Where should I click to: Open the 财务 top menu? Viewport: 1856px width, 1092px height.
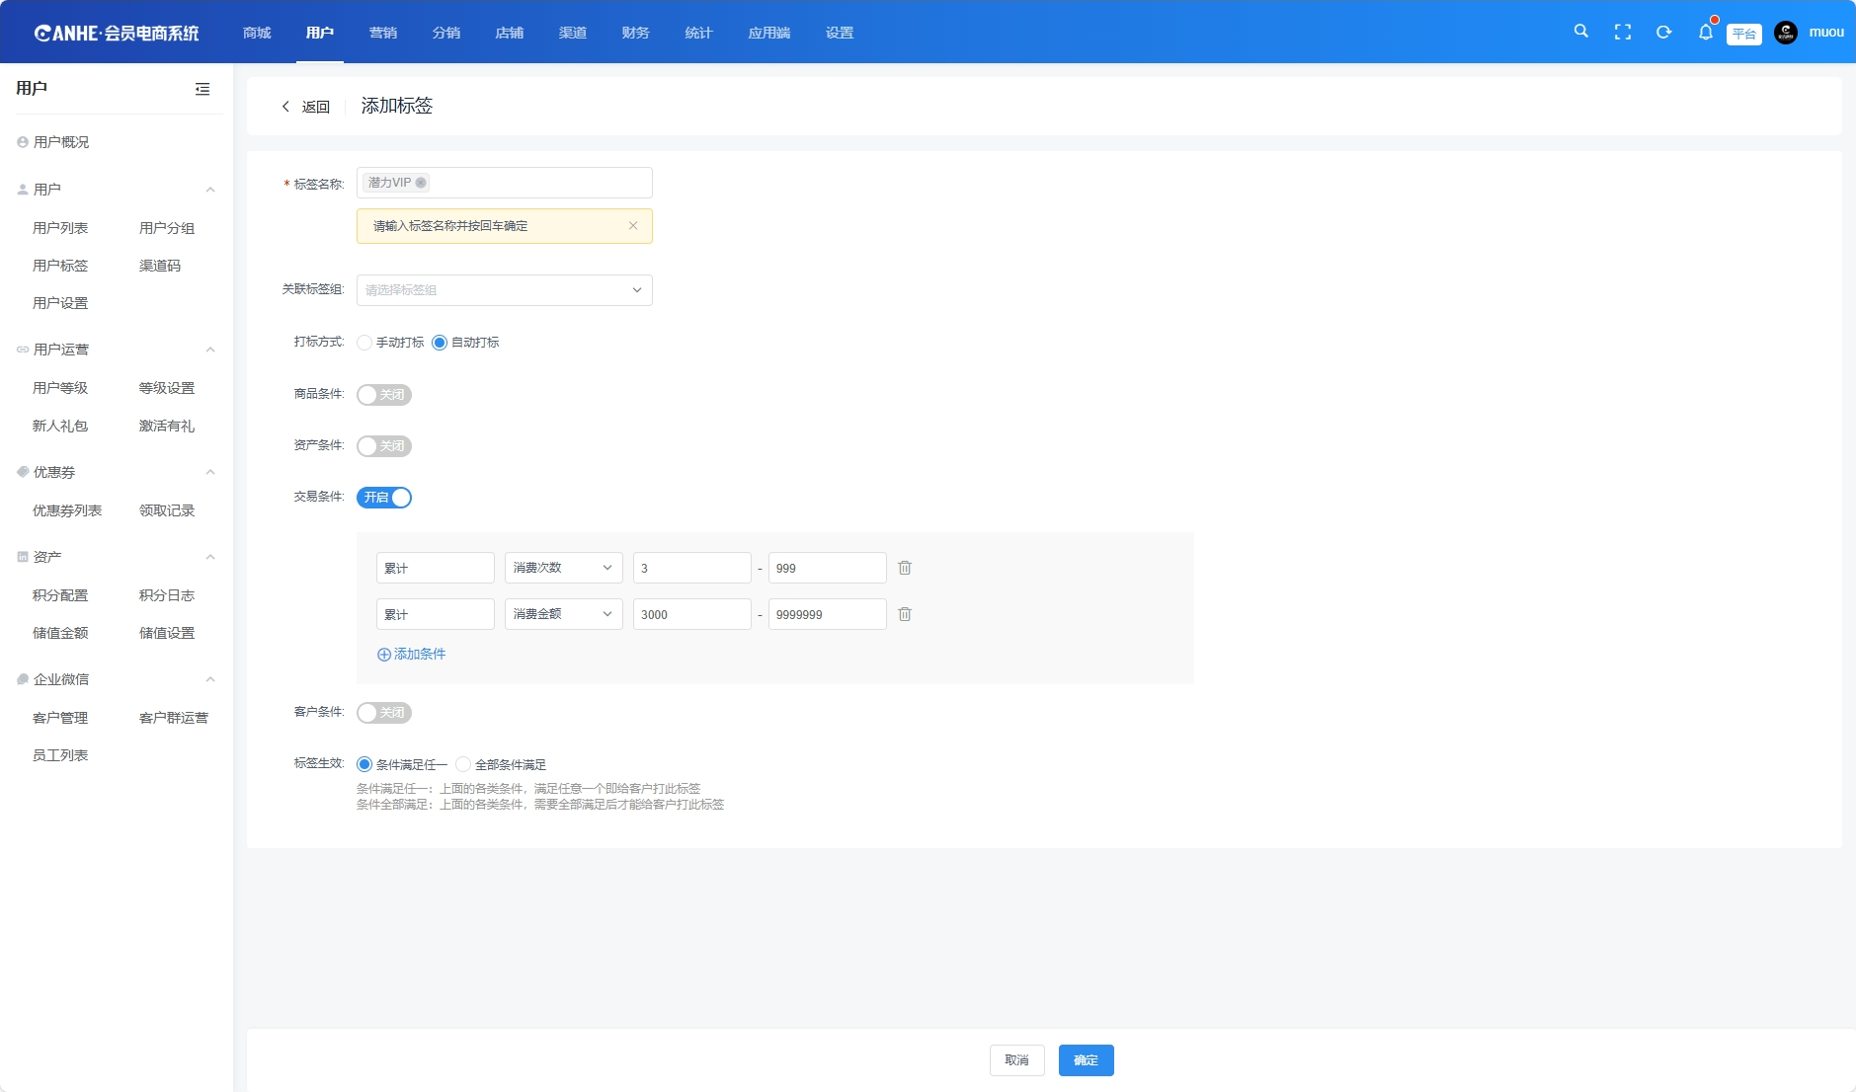point(635,33)
